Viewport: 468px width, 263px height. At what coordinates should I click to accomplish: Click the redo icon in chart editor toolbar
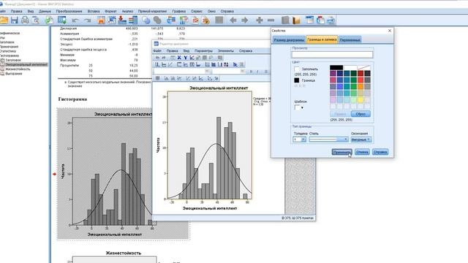164,58
